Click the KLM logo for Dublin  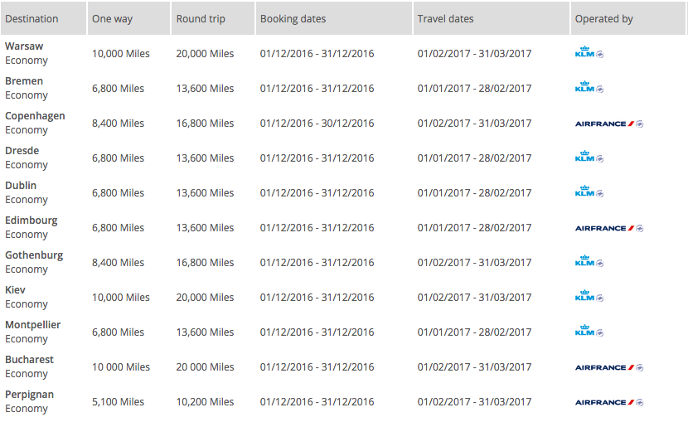click(x=589, y=192)
